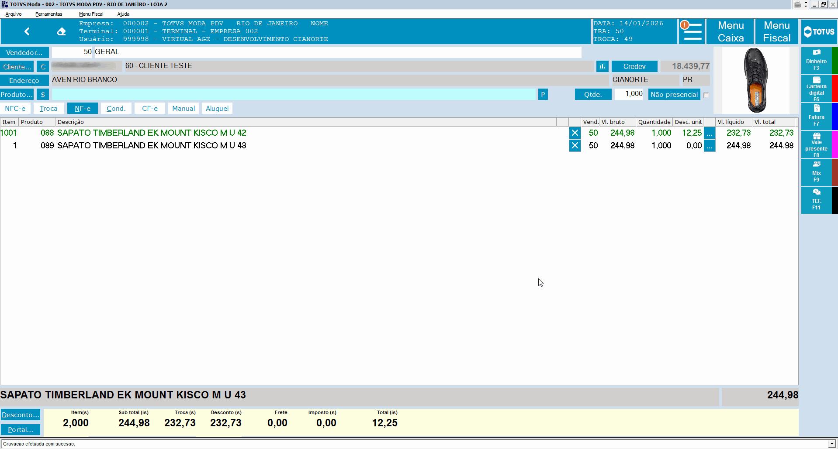Viewport: 838px width, 449px height.
Task: Click the TOTVS logo button
Action: coord(819,31)
